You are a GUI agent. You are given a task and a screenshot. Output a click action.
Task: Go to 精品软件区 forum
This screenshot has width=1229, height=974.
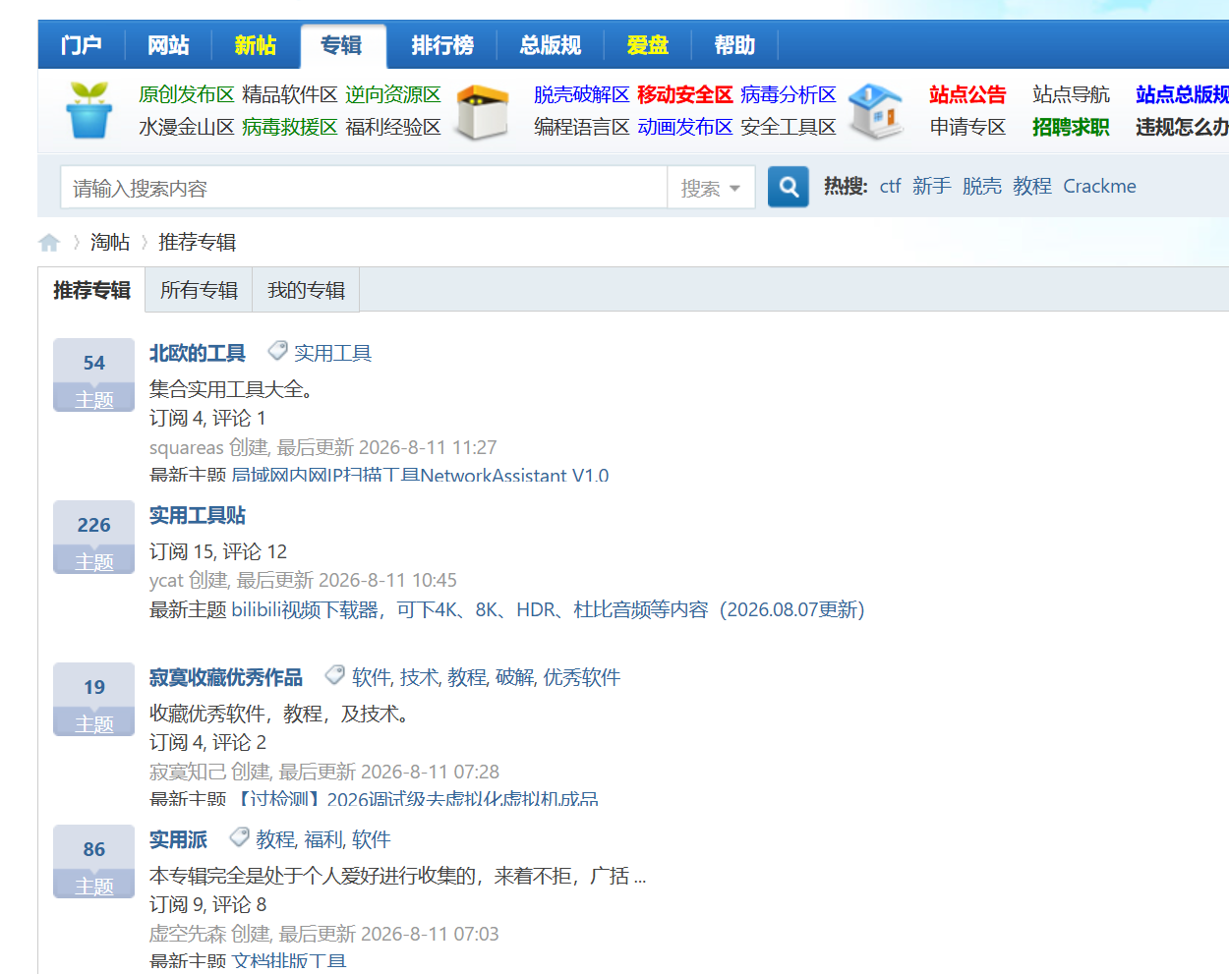pyautogui.click(x=290, y=94)
